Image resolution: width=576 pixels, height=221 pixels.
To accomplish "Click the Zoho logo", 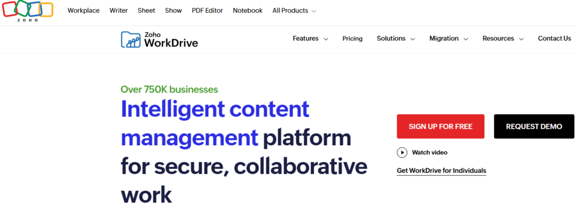I will coord(28,11).
